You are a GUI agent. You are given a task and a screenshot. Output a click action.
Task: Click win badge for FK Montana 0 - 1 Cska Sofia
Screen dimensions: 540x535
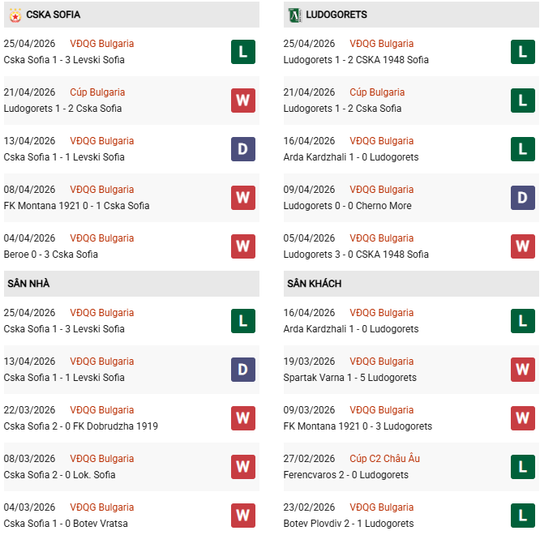(x=243, y=198)
